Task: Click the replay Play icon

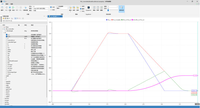Action: point(94,8)
